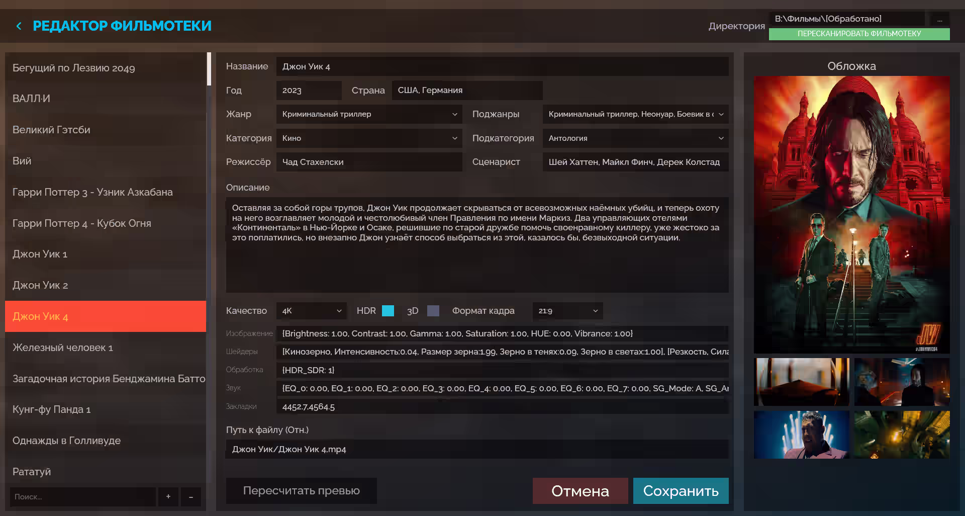The image size is (965, 516).
Task: Click the preview thumbnail with blue-lit man
Action: click(802, 435)
